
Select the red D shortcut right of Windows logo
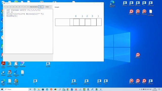coord(138,55)
